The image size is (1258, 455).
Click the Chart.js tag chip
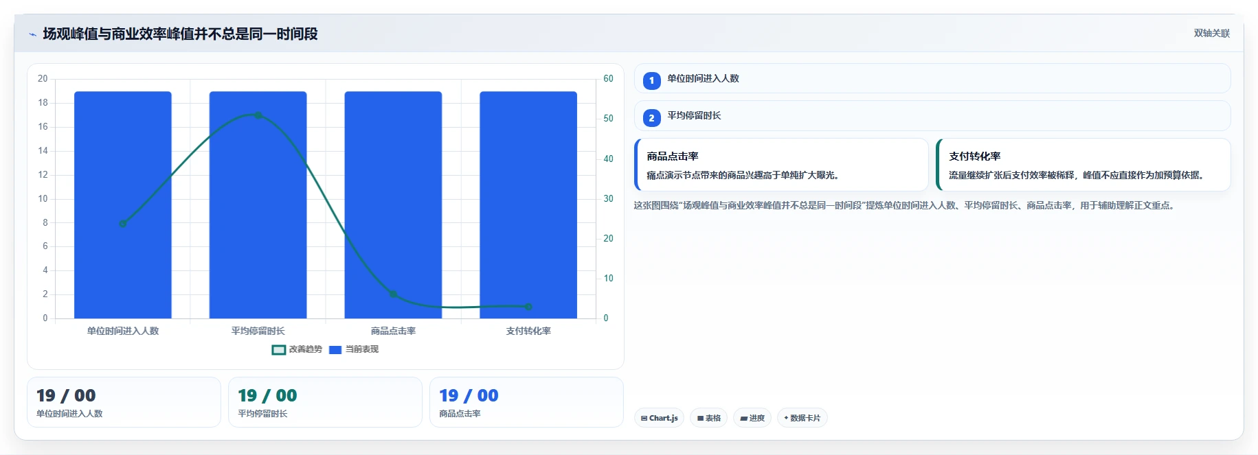coord(659,418)
